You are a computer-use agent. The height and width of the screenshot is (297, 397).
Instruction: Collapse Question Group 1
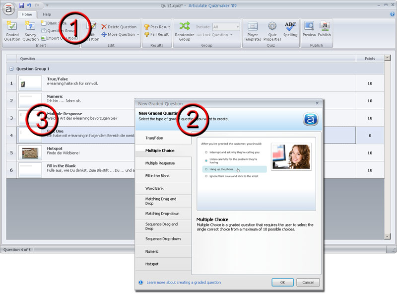click(11, 69)
